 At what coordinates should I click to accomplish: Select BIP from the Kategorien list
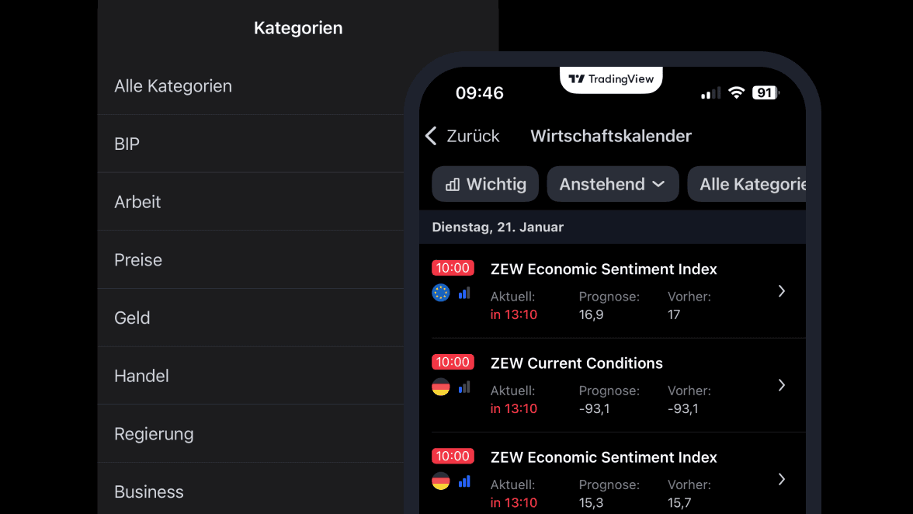click(127, 144)
